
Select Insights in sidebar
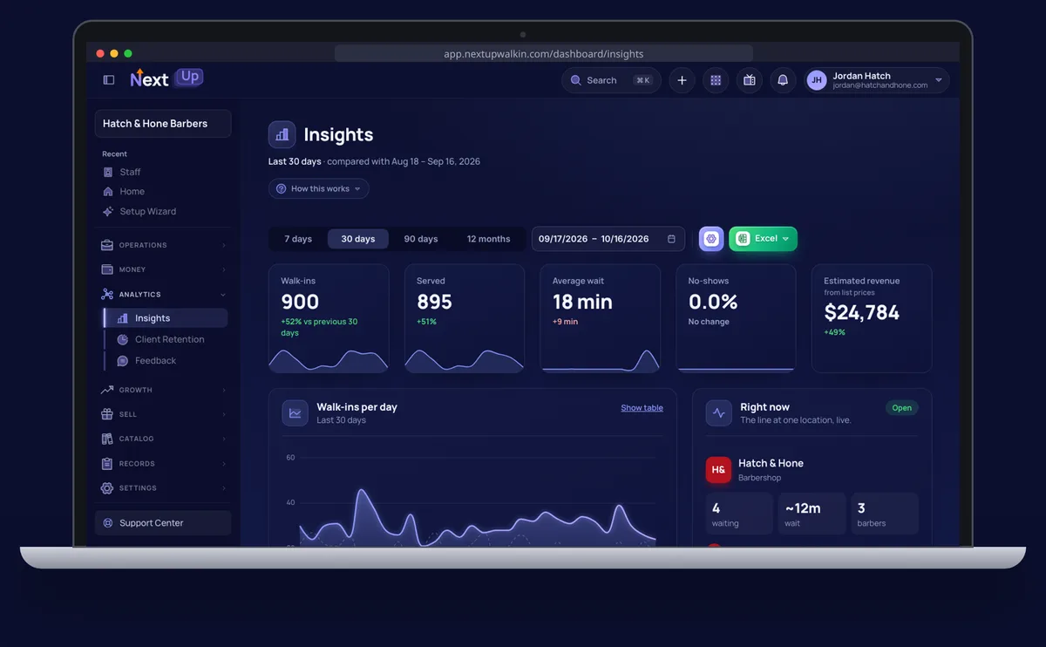click(166, 318)
